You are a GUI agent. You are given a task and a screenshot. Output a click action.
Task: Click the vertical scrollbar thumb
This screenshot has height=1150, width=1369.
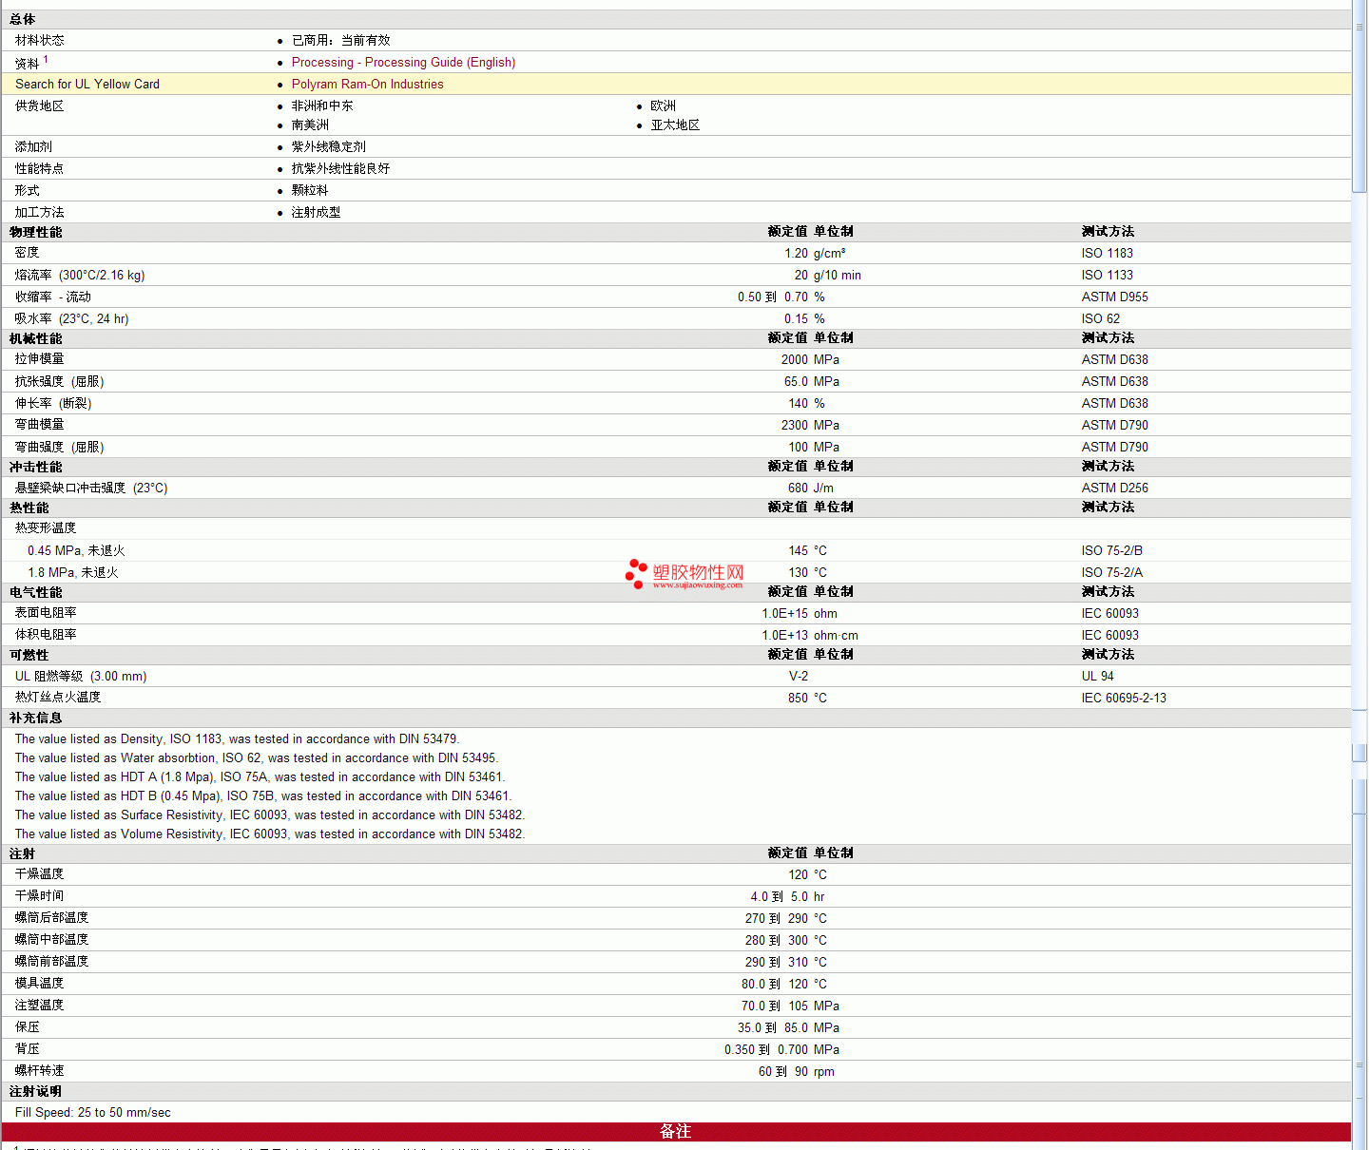(1359, 97)
